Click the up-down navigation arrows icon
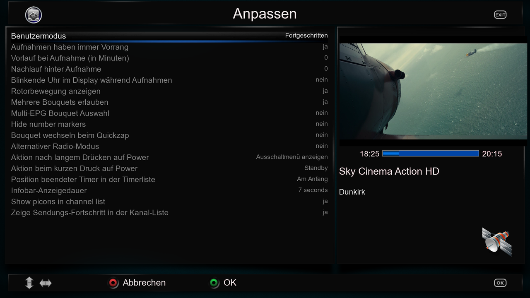 [29, 283]
